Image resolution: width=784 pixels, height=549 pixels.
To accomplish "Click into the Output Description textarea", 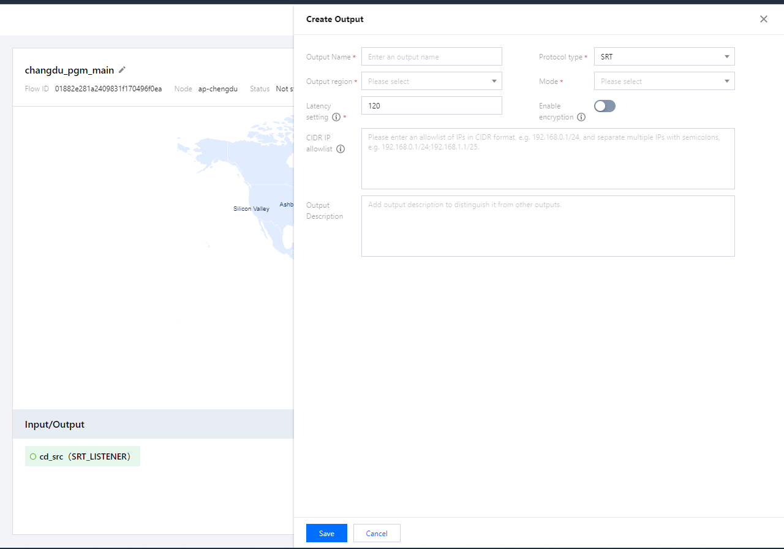I will 548,226.
